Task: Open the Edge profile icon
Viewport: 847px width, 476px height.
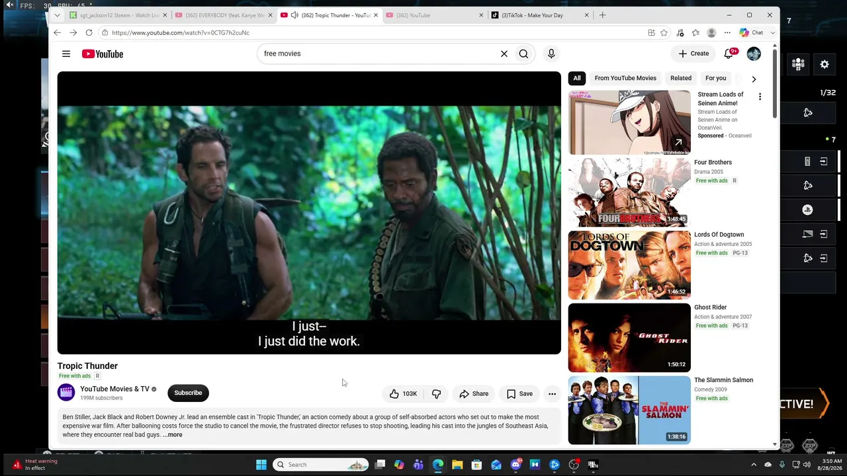Action: click(711, 32)
